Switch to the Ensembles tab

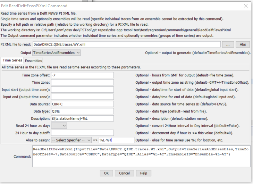click(34, 61)
